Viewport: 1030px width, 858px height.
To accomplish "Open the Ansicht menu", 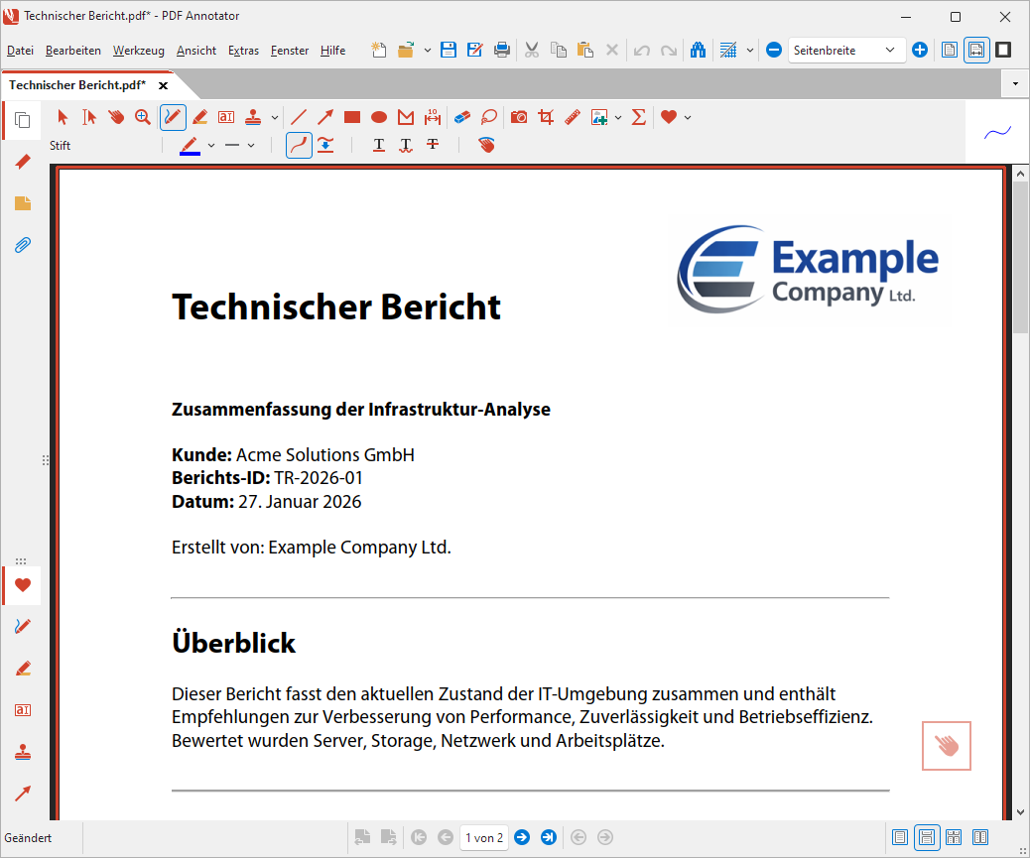I will coord(196,51).
